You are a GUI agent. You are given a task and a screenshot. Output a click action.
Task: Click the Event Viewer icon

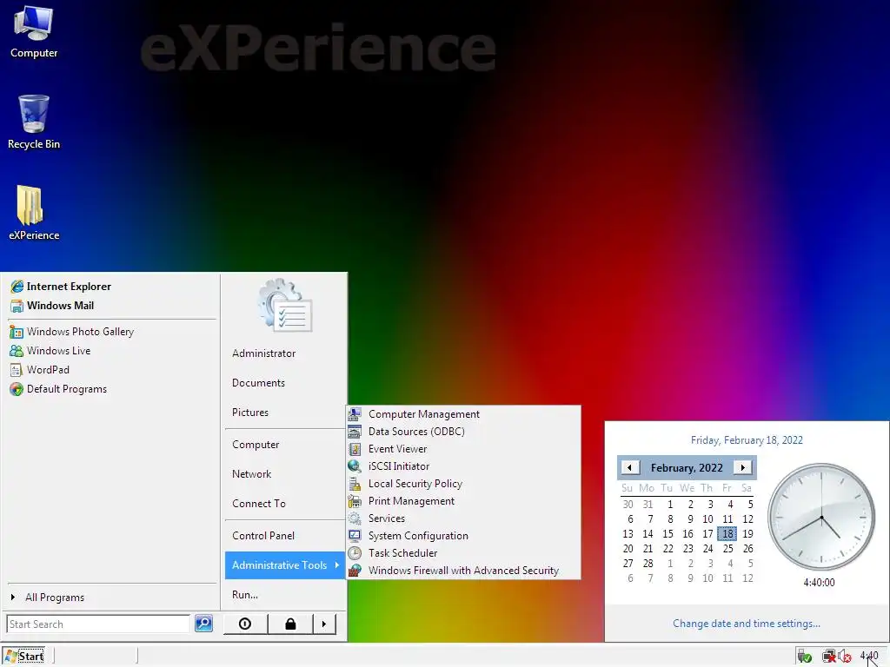point(355,449)
